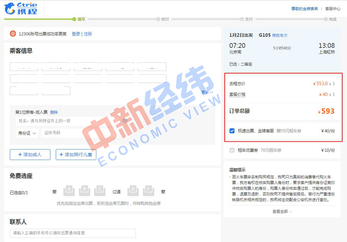
Task: Click the question mark help icon beside name field
Action: pos(125,120)
